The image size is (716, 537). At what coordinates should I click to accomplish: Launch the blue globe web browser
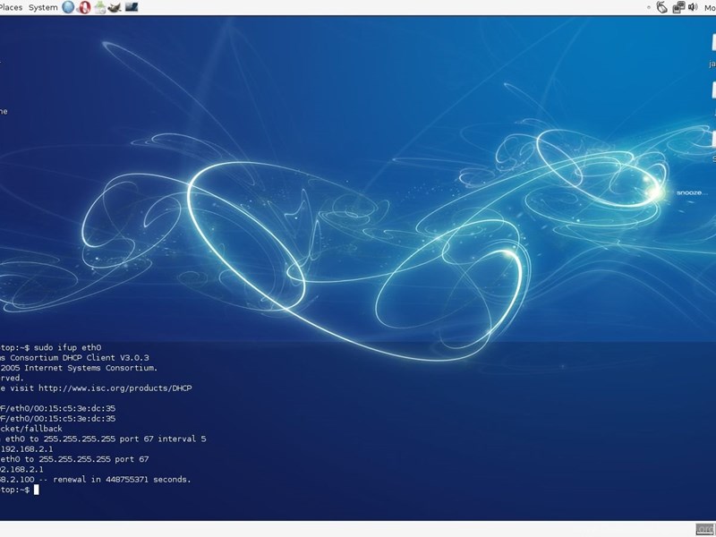69,7
